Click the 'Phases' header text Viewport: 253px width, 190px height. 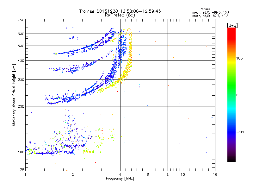click(x=205, y=9)
